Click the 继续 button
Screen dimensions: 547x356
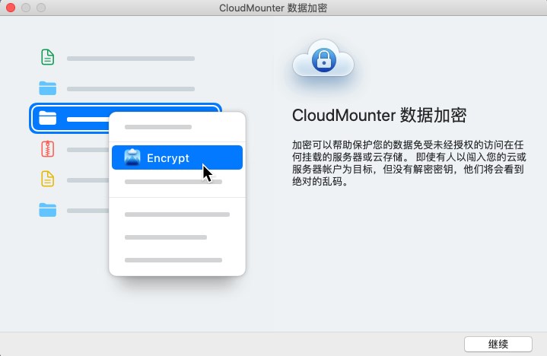tap(498, 344)
